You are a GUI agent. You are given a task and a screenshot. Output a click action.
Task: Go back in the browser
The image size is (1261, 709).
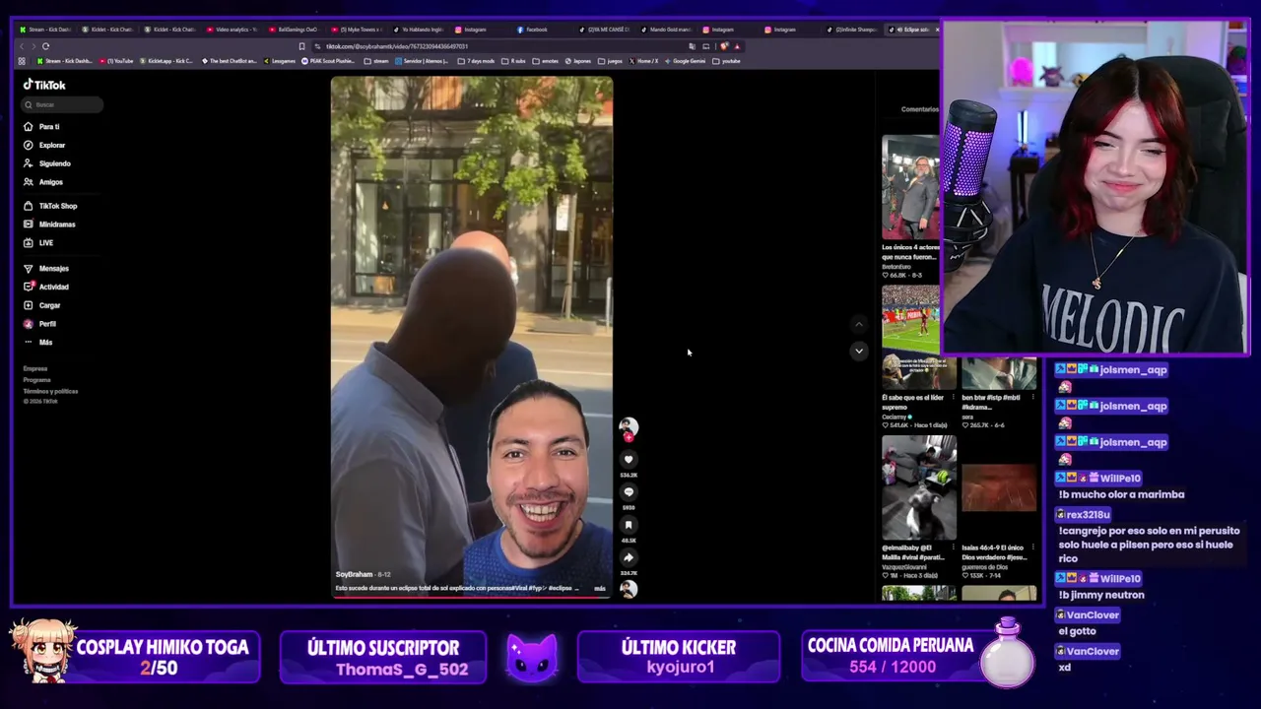[x=21, y=46]
